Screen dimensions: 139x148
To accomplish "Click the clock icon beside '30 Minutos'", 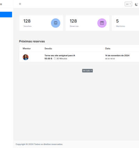I will pyautogui.click(x=55, y=58).
